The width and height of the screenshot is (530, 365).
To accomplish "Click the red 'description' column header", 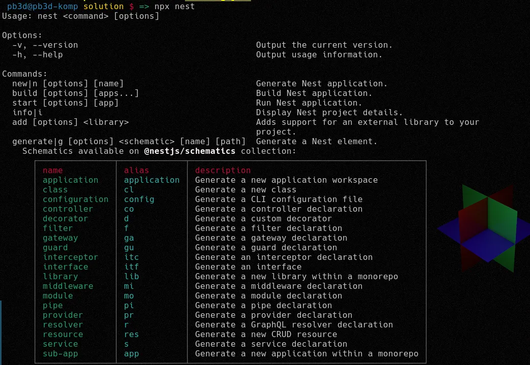I will coord(223,170).
